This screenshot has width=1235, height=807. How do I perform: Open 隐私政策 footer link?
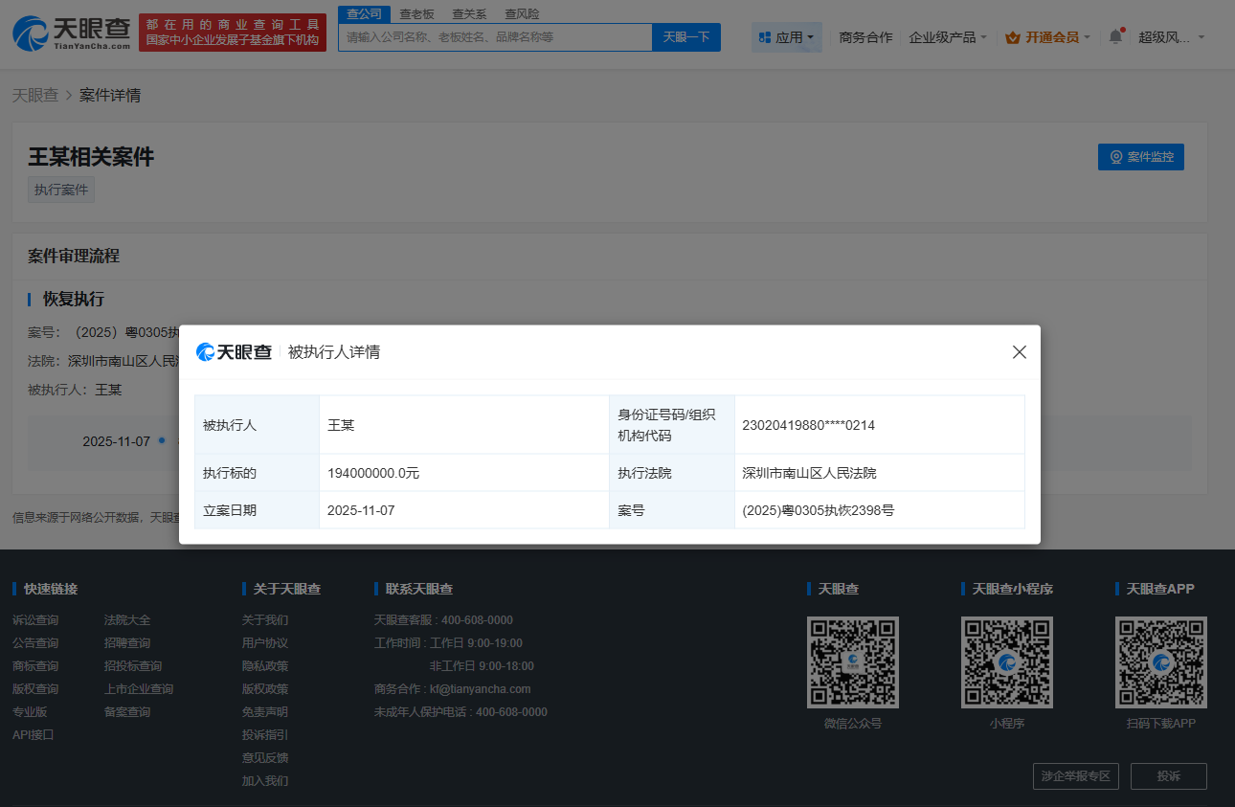[x=265, y=666]
